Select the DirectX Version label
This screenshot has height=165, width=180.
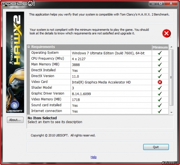[x=43, y=76]
